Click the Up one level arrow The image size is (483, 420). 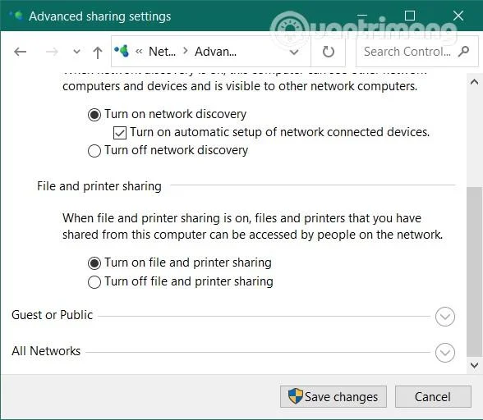point(98,52)
